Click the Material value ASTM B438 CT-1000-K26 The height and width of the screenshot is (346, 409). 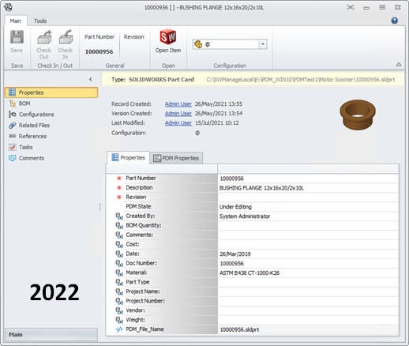click(308, 273)
